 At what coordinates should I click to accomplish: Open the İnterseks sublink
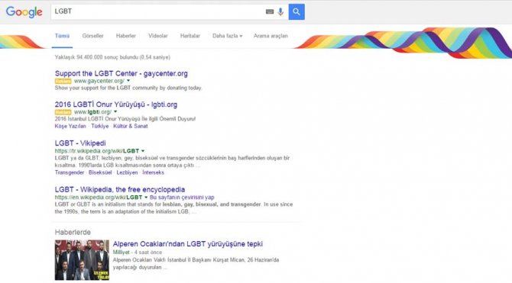click(153, 172)
